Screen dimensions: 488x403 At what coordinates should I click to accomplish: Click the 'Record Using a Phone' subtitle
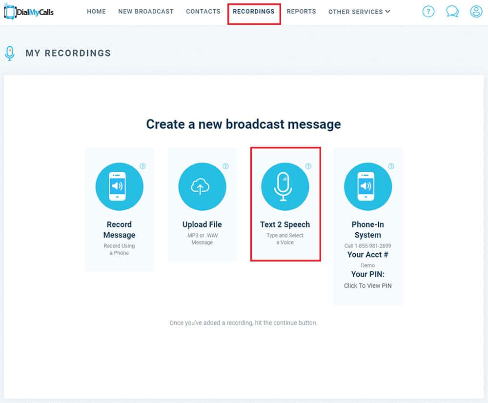pos(120,249)
